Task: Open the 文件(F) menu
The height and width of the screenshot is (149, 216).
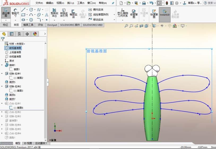Action: pos(39,3)
